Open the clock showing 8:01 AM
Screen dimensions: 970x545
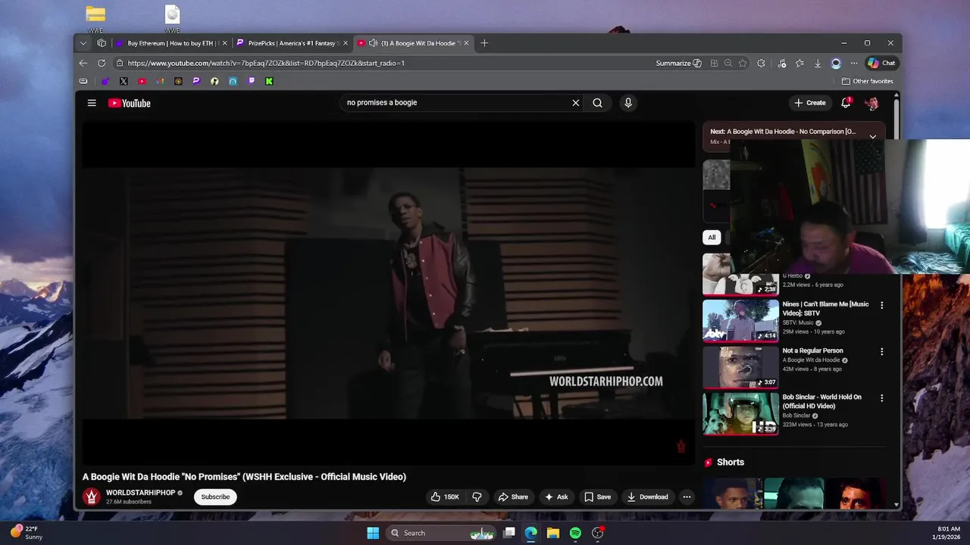pyautogui.click(x=949, y=533)
